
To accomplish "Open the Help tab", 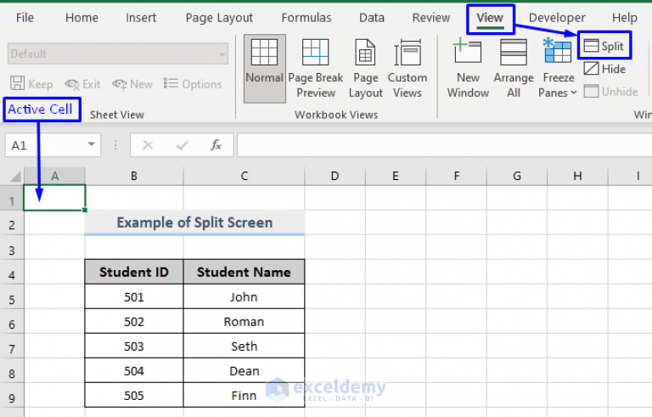I will 624,18.
